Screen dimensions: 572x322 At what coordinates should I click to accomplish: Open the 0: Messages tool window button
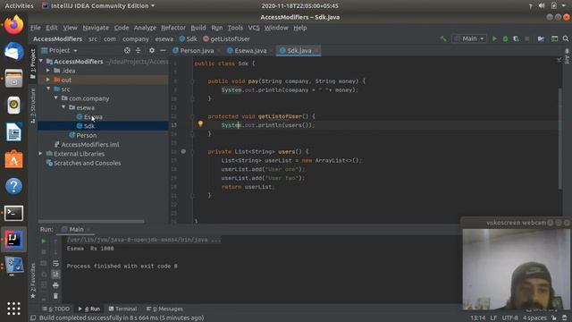[x=164, y=309]
